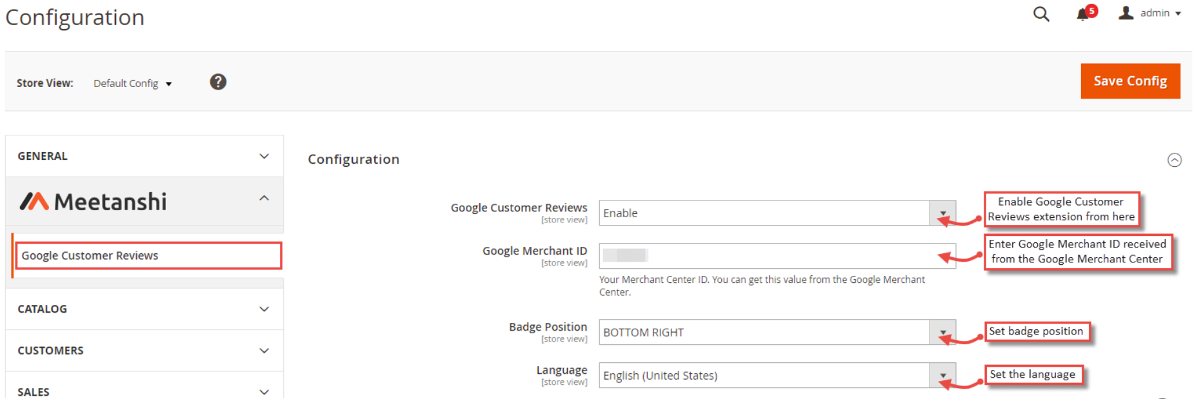The width and height of the screenshot is (1194, 399).
Task: Click the Save Config button
Action: (1130, 81)
